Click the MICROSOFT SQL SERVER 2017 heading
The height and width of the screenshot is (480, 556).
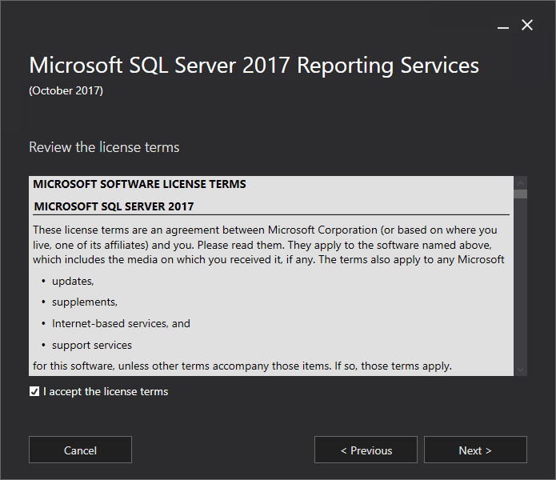click(x=114, y=206)
